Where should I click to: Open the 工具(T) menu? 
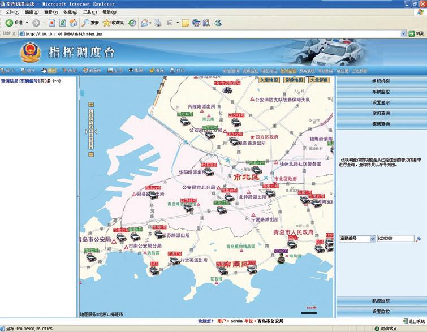[x=90, y=12]
